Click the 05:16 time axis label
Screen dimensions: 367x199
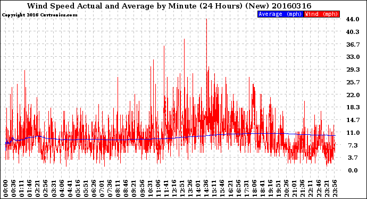pos(78,188)
